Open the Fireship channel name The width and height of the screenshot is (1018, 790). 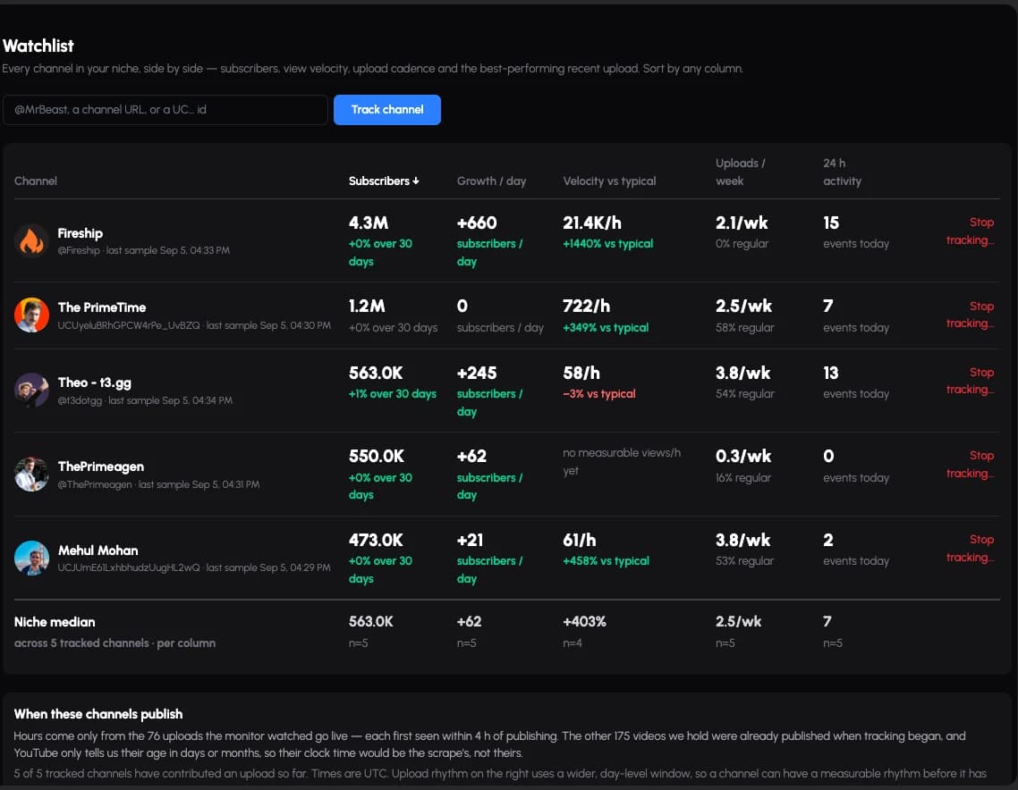(x=80, y=233)
